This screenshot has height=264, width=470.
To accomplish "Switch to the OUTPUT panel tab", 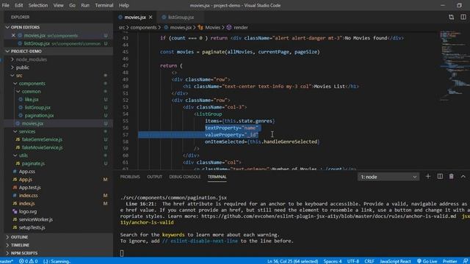I will tap(154, 177).
